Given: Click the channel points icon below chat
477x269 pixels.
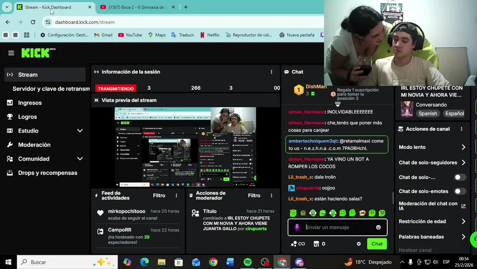Looking at the screenshot, I should [x=298, y=244].
